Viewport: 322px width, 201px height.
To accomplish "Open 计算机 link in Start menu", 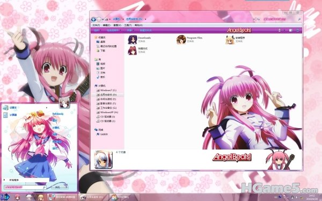I will [x=56, y=128].
